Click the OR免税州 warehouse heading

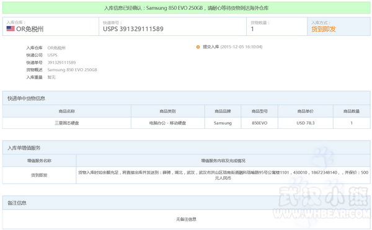click(30, 29)
